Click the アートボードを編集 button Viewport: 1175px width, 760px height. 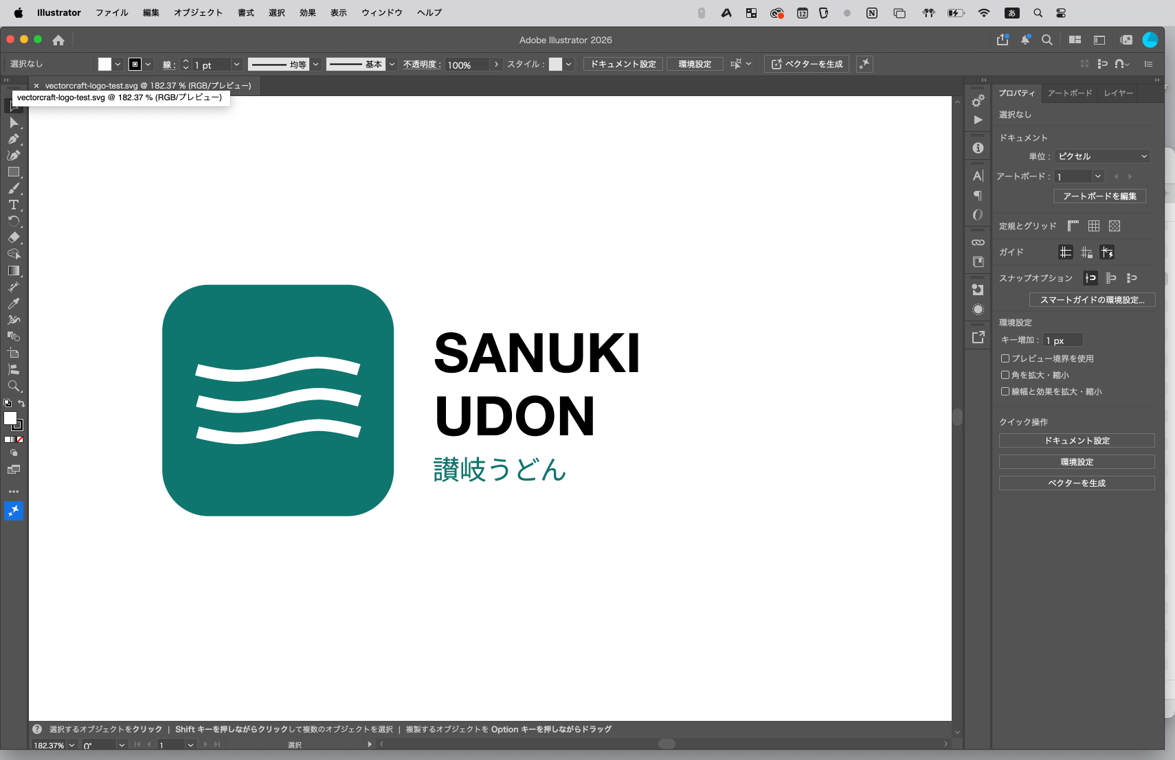1099,196
